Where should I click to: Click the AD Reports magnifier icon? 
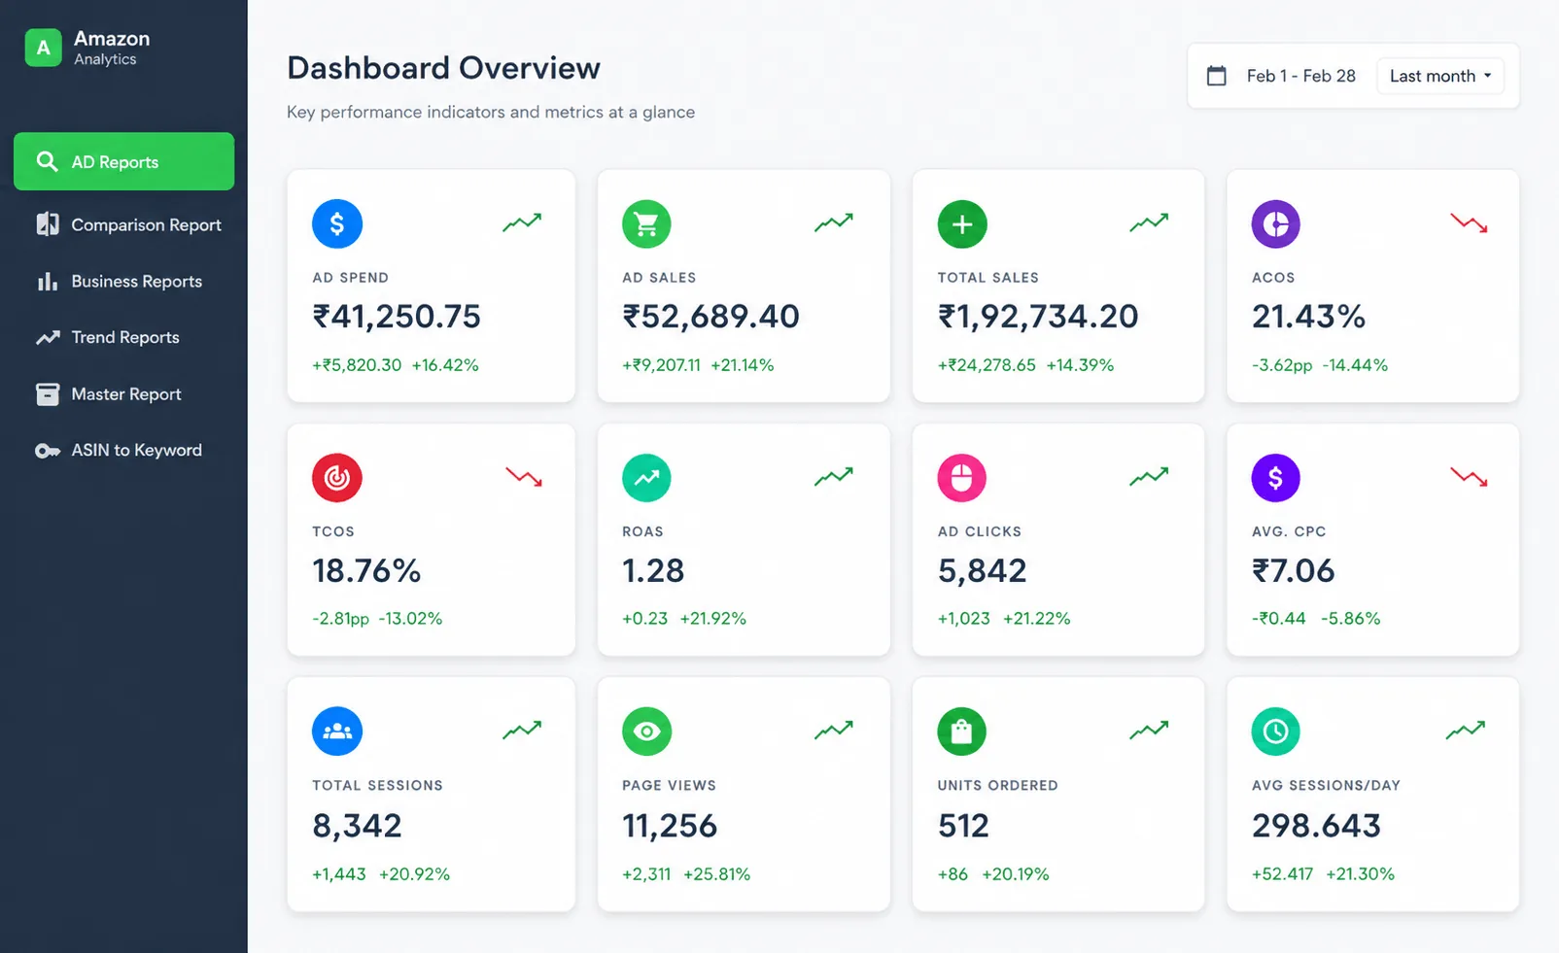tap(47, 161)
